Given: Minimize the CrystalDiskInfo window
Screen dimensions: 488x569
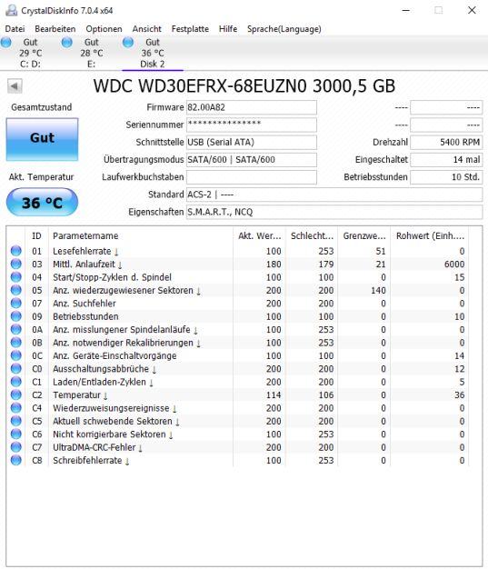Looking at the screenshot, I should click(x=406, y=10).
